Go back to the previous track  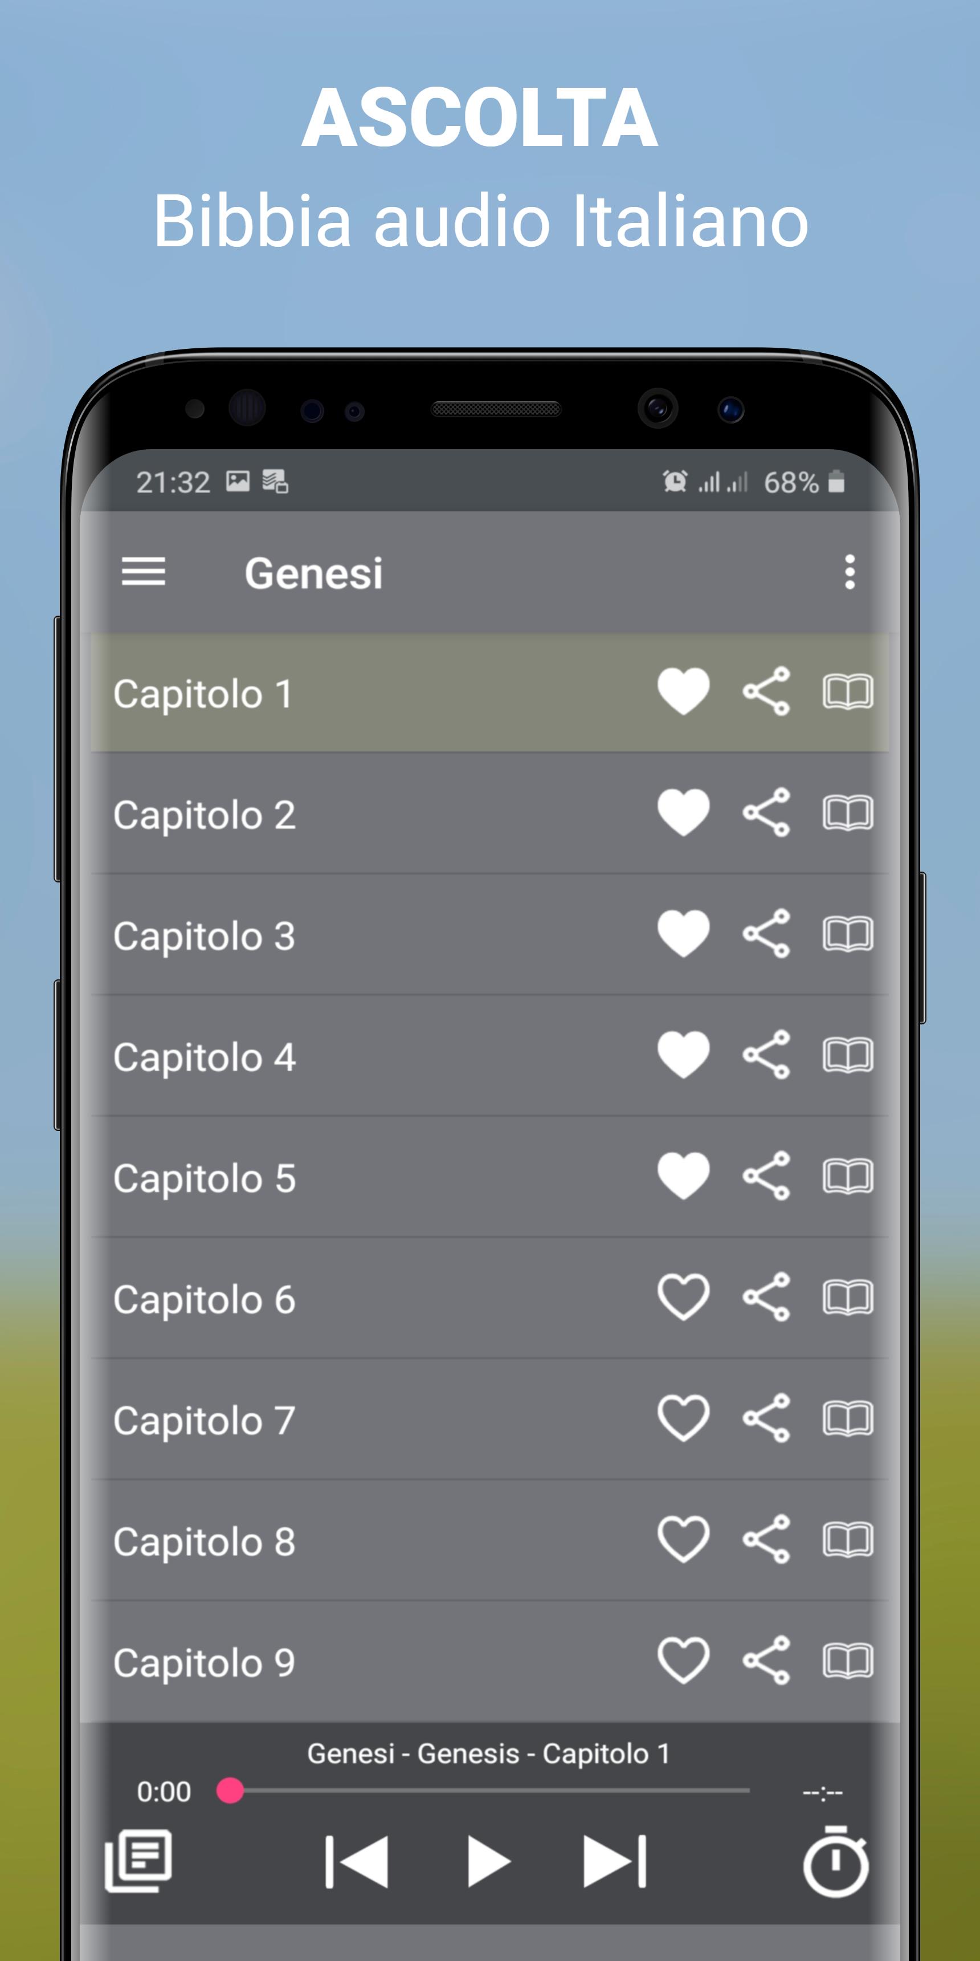(357, 1861)
